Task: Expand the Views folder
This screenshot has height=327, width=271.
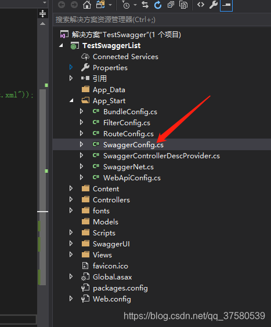Action: [71, 255]
